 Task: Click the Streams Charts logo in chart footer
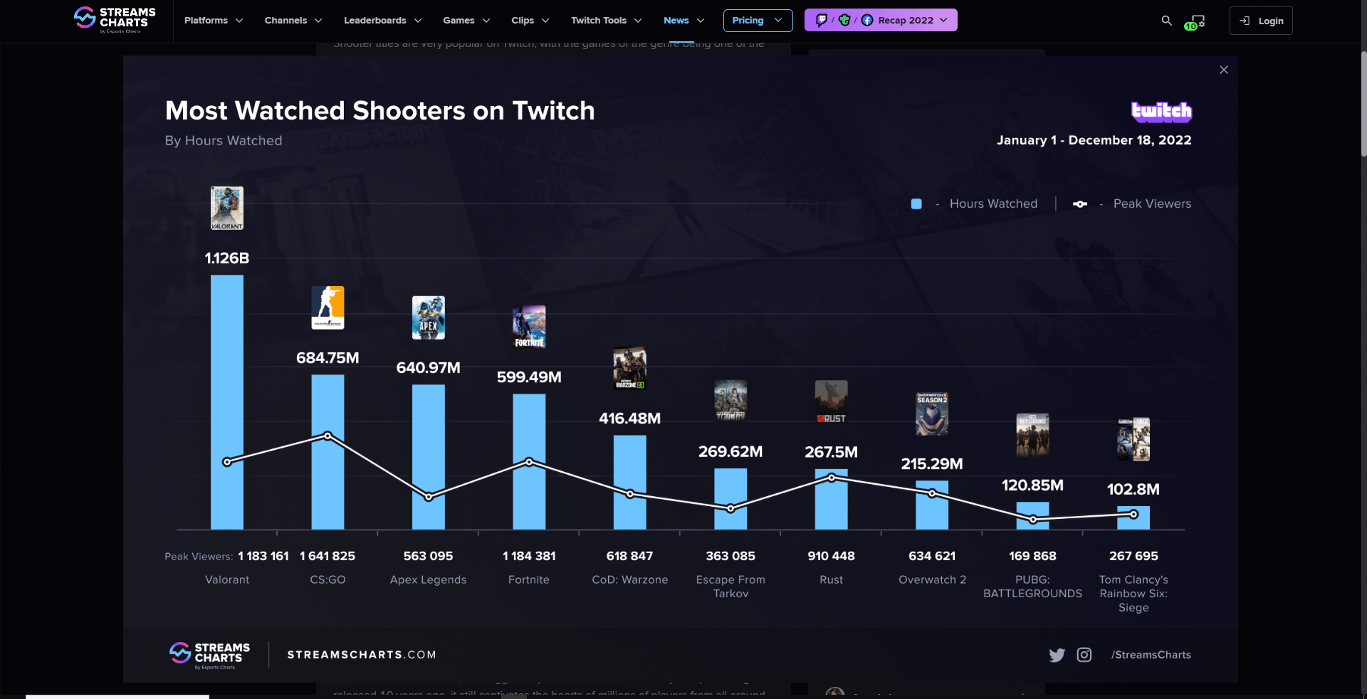(210, 656)
